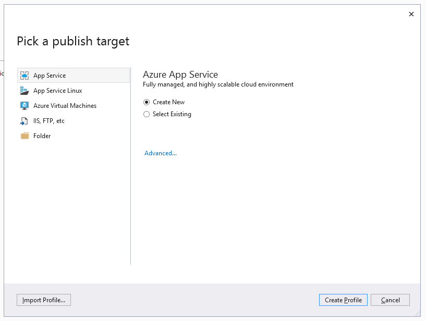Click the 'Fully managed, and highly scalable' description

pyautogui.click(x=218, y=84)
